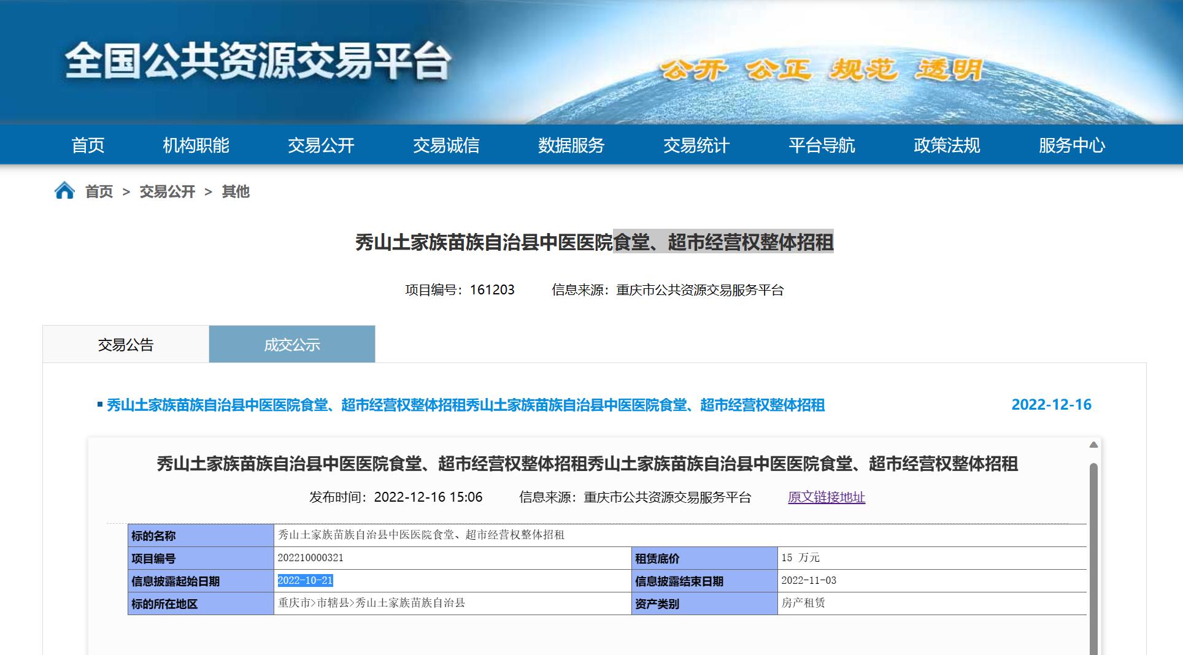Click the home icon in breadcrumb

click(x=64, y=191)
